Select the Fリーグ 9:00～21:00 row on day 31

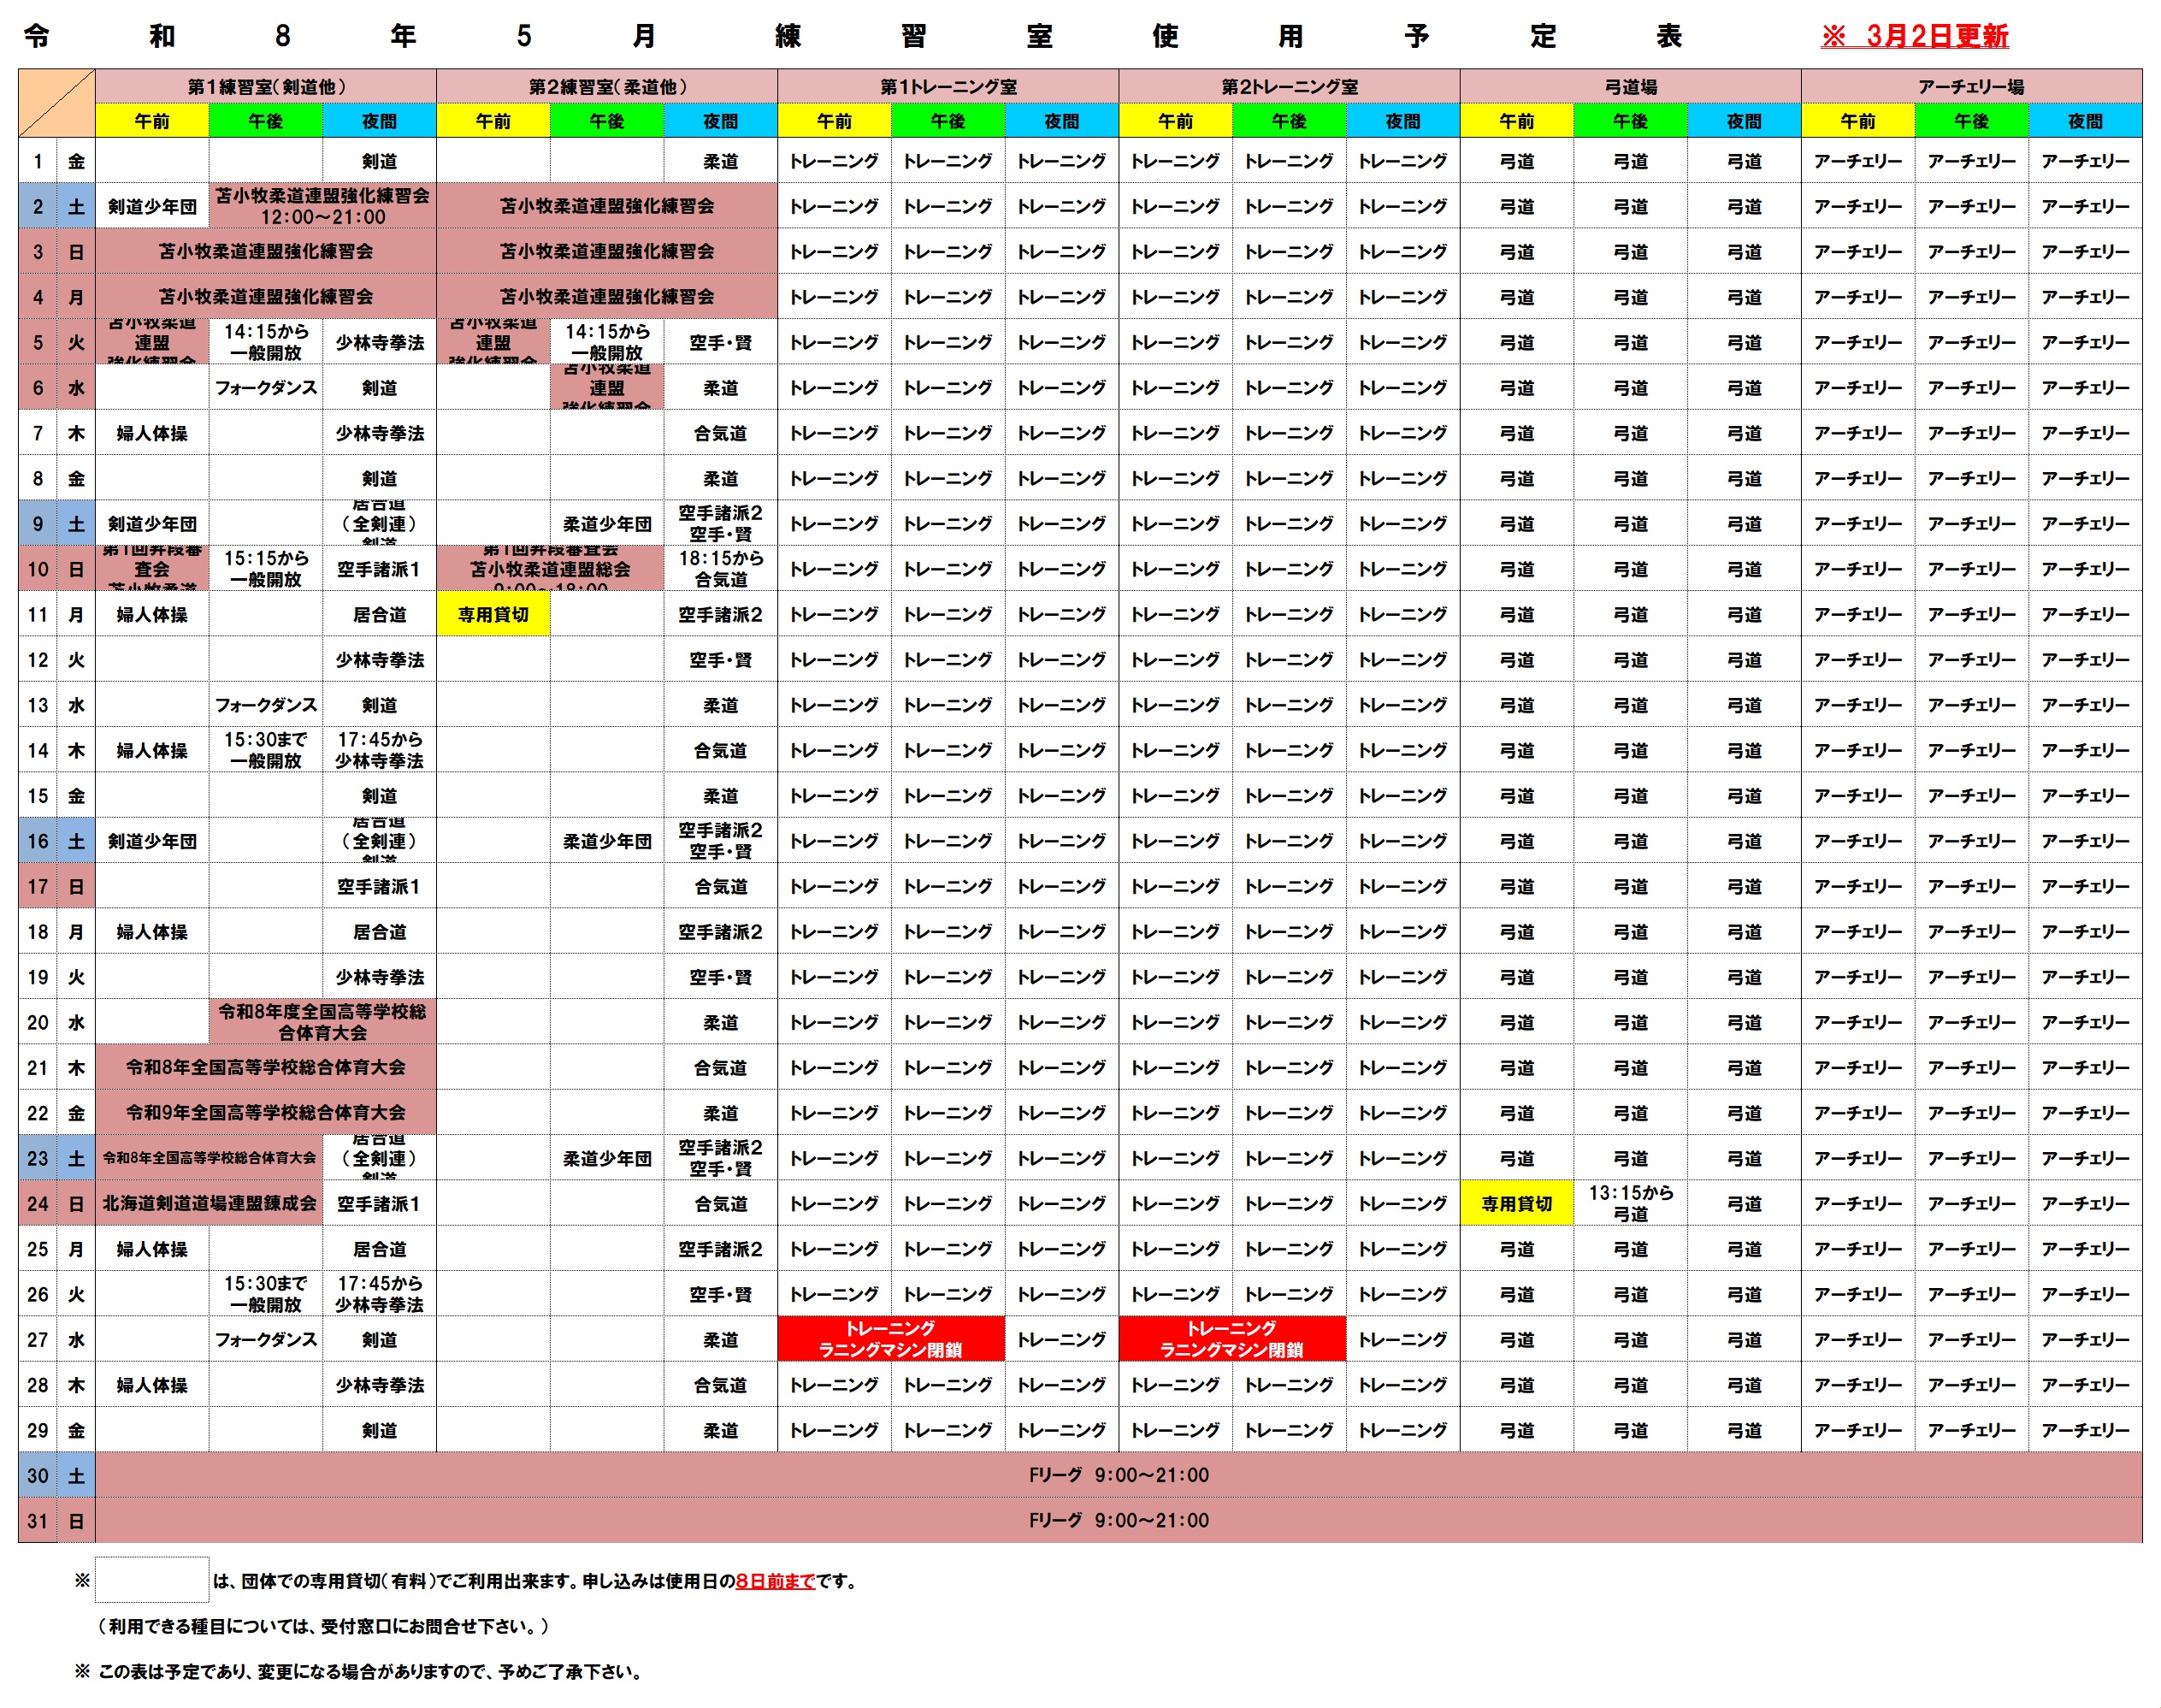(x=1118, y=1520)
